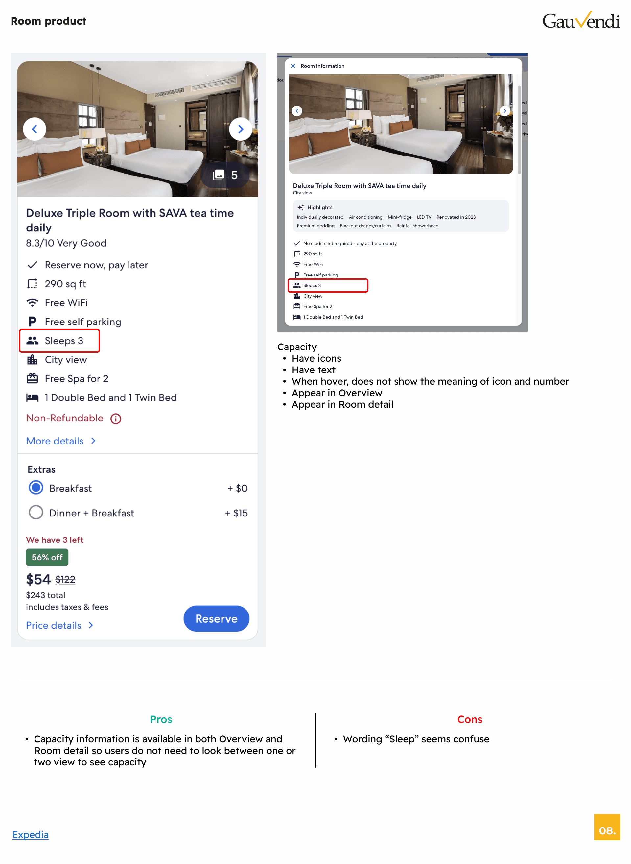Viewport: 631px width, 864px height.
Task: Click the Sleeps 3 people icon in card
Action: coord(33,341)
